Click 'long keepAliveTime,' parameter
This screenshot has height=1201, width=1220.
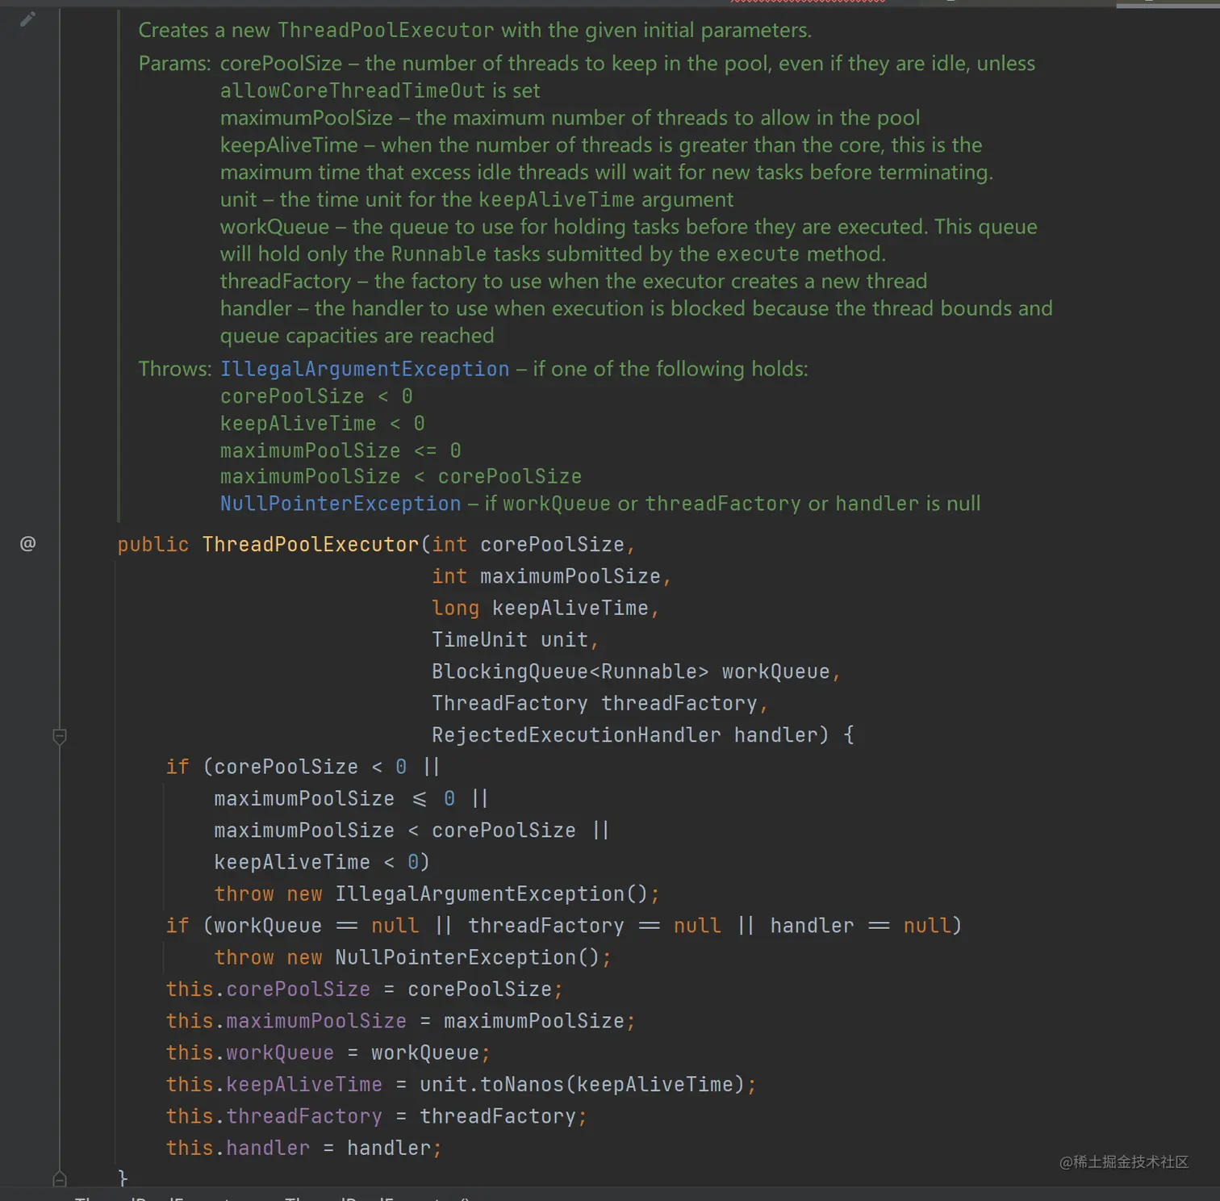pyautogui.click(x=545, y=608)
